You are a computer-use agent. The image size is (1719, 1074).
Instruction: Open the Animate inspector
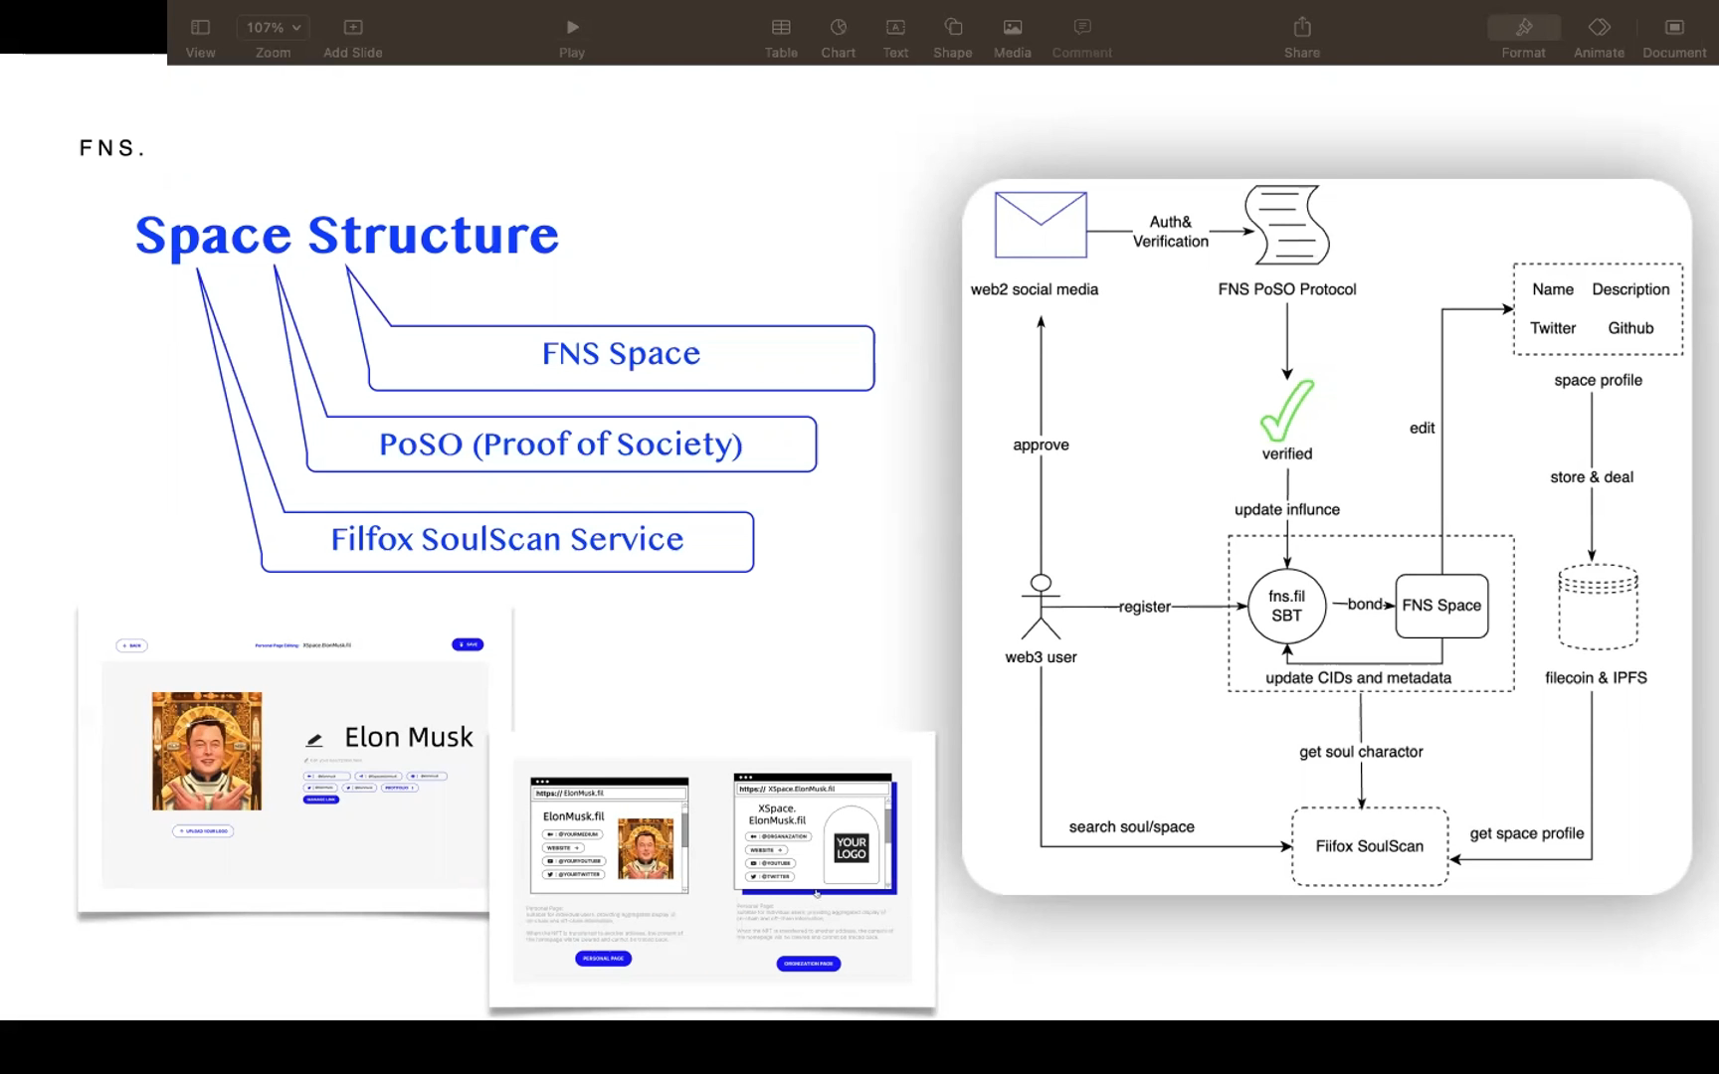point(1599,37)
